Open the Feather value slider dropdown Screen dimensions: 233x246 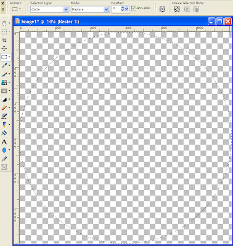(x=127, y=9)
